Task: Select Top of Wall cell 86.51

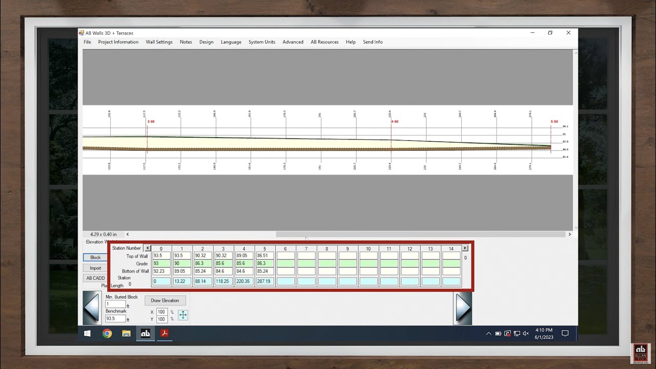Action: tap(264, 256)
